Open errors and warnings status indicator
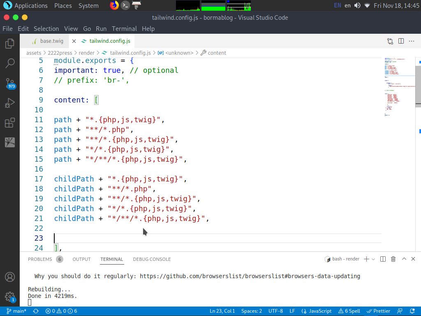The height and width of the screenshot is (316, 421). 61,311
